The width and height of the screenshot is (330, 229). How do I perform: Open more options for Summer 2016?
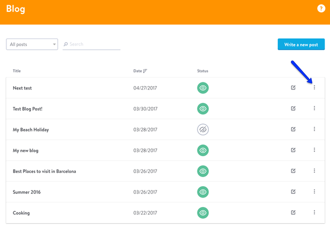click(314, 192)
